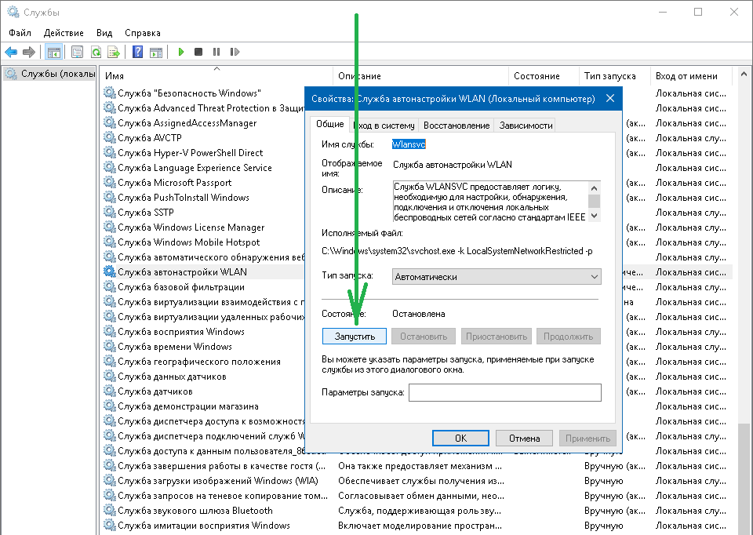Image resolution: width=753 pixels, height=535 pixels.
Task: Click the Forward arrow toolbar icon
Action: pos(29,52)
